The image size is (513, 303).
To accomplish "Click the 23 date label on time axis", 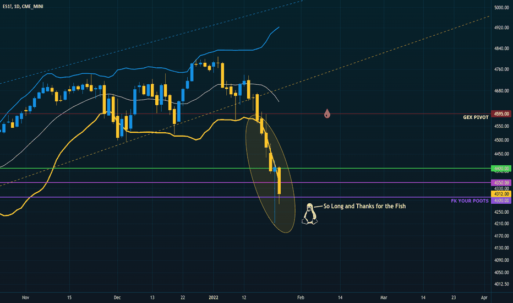I will coord(454,297).
